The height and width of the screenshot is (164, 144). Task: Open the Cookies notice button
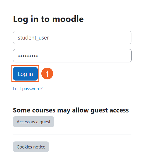pos(31,147)
